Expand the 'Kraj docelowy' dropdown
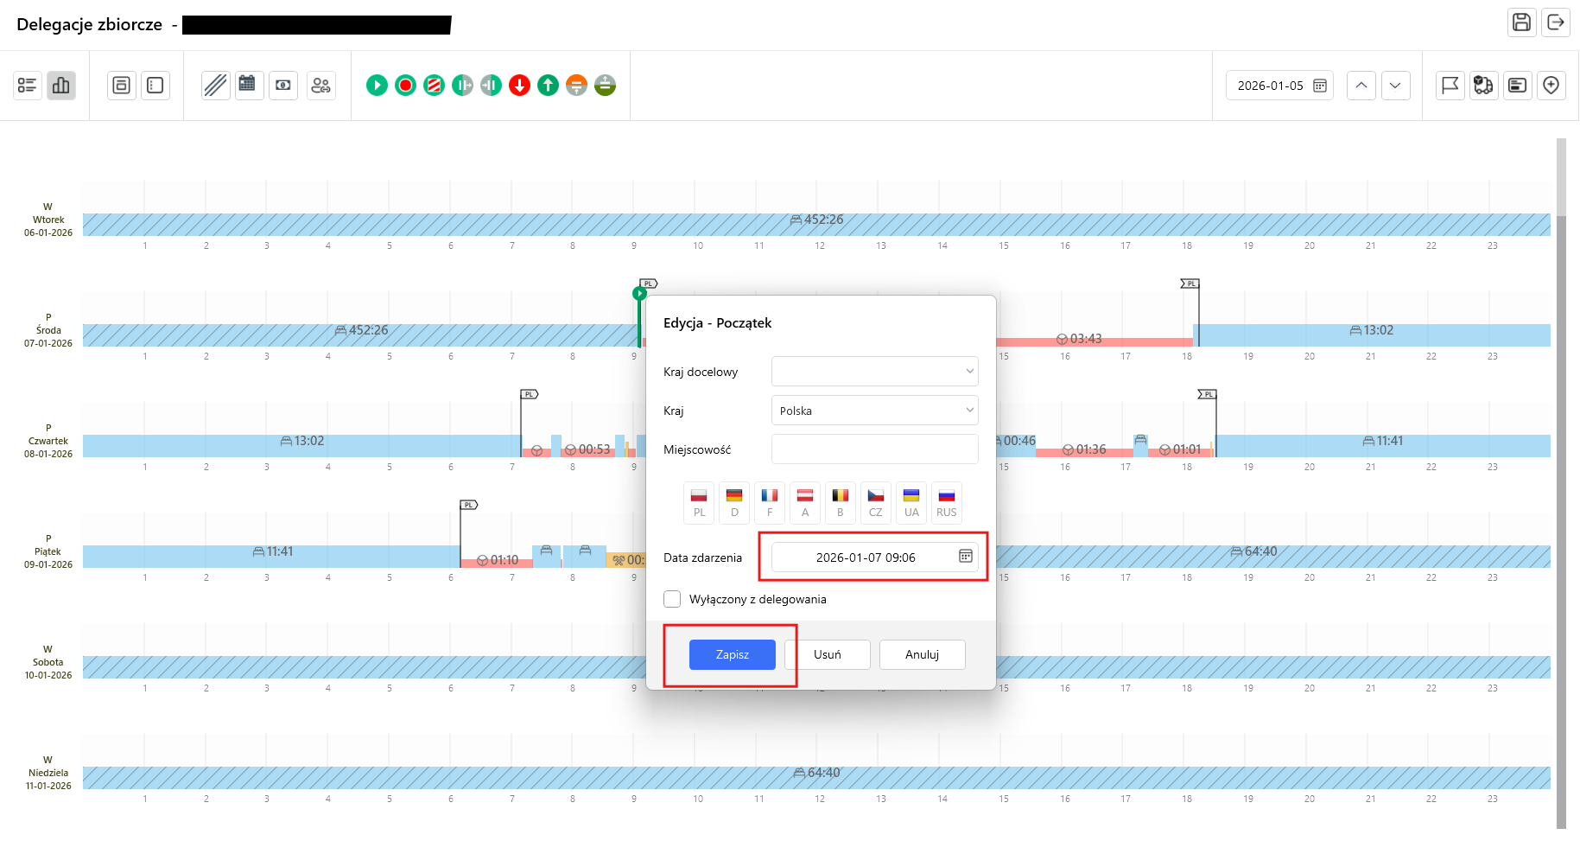The width and height of the screenshot is (1580, 841). (874, 372)
